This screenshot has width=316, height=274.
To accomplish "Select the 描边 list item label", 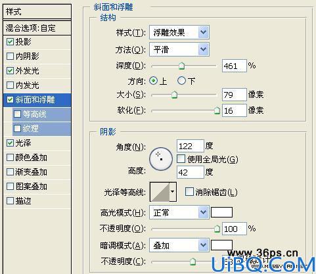I will click(x=23, y=201).
